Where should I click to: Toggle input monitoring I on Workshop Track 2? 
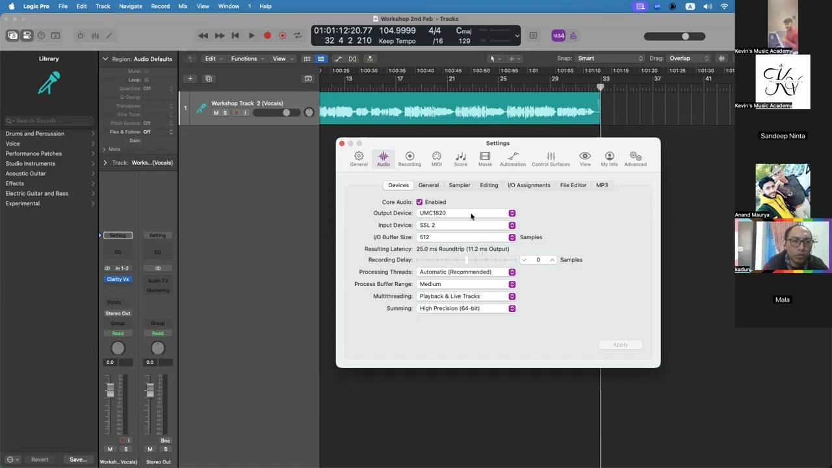246,113
